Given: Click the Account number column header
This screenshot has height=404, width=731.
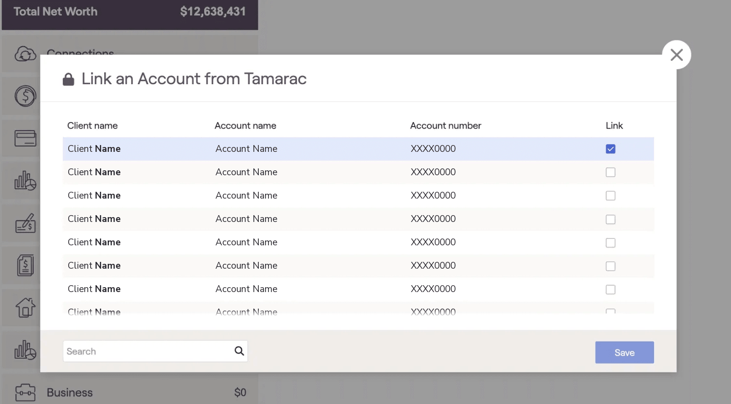Looking at the screenshot, I should (x=445, y=126).
